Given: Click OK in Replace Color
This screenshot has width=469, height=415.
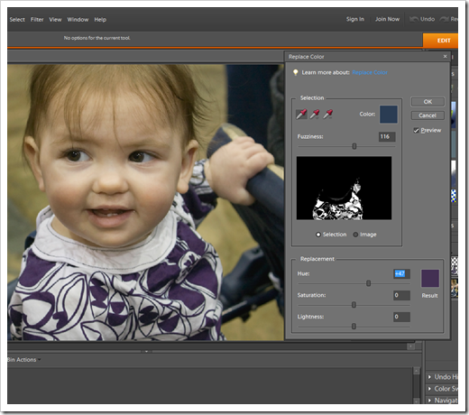Looking at the screenshot, I should pos(428,102).
